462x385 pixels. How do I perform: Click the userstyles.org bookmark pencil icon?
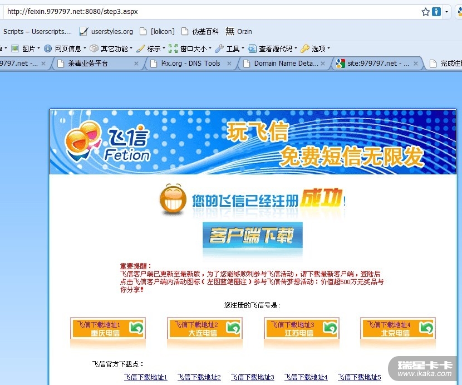pos(83,32)
